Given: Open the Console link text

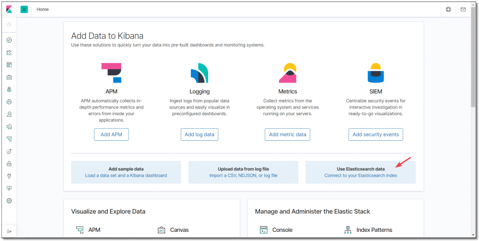Looking at the screenshot, I should 282,230.
